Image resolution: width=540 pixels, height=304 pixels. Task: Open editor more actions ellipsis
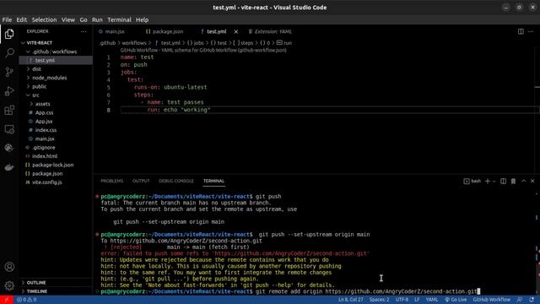point(531,31)
